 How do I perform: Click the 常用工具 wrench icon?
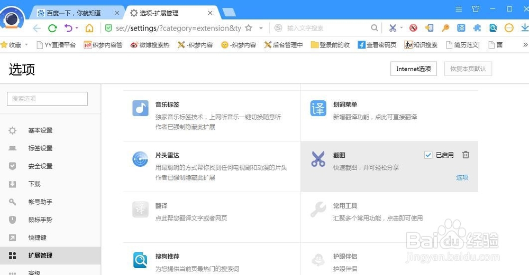pyautogui.click(x=318, y=210)
